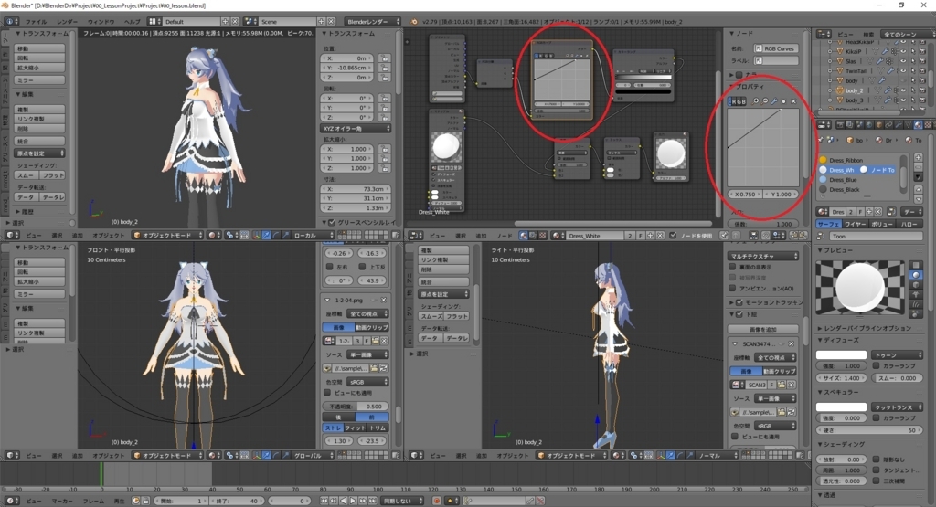The height and width of the screenshot is (507, 936).
Task: Click the wrench tools icon on RGB curve
Action: pyautogui.click(x=774, y=101)
